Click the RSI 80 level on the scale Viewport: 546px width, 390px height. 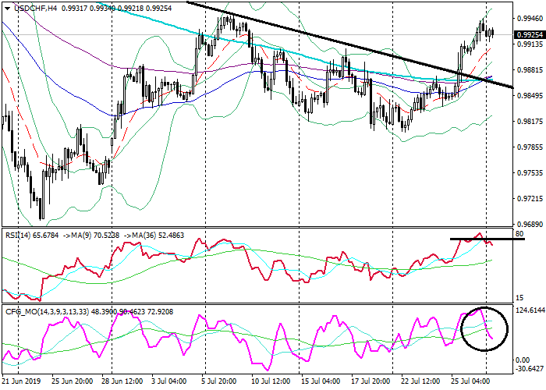pyautogui.click(x=519, y=233)
